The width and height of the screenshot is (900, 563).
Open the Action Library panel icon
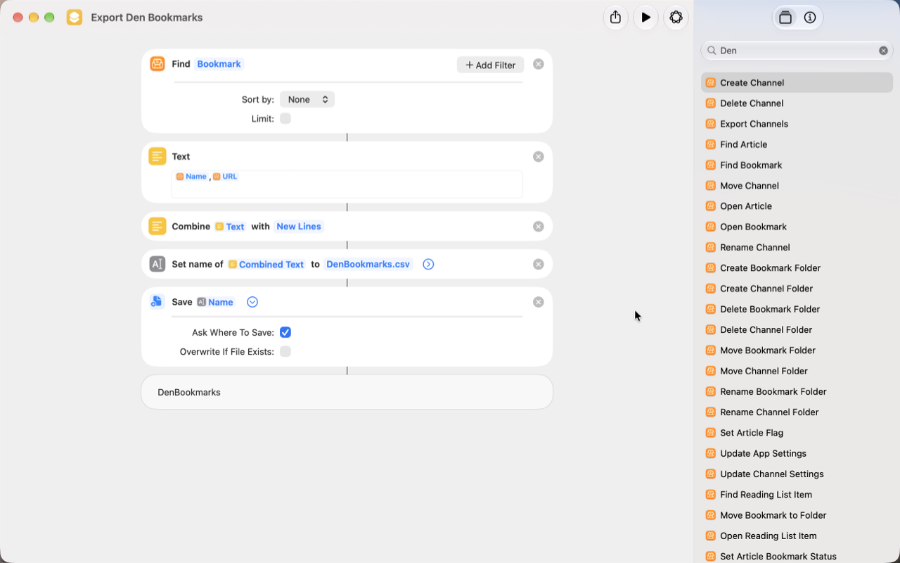(x=785, y=18)
